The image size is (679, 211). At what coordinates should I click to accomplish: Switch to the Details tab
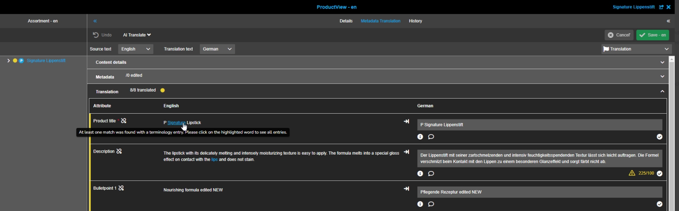pos(346,21)
